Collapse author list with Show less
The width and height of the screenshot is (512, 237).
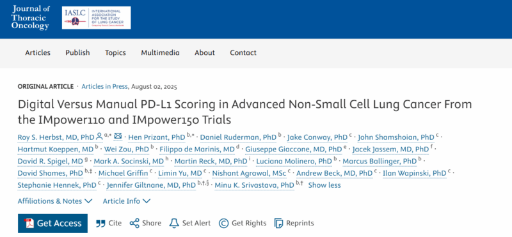(324, 185)
